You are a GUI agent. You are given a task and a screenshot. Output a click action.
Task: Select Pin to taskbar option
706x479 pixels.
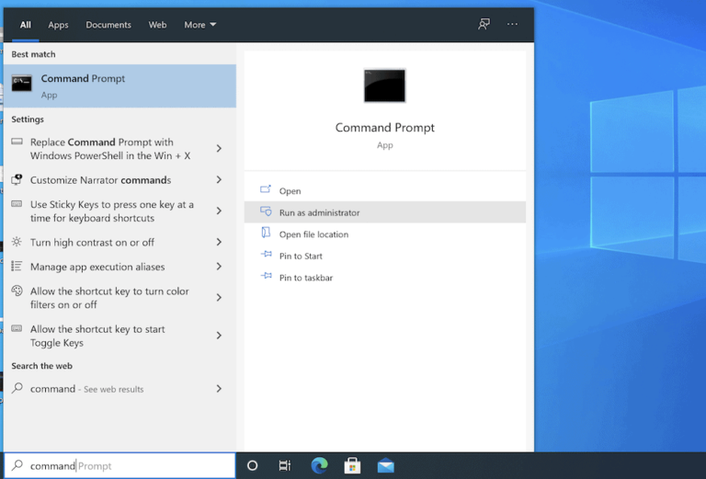(x=305, y=278)
